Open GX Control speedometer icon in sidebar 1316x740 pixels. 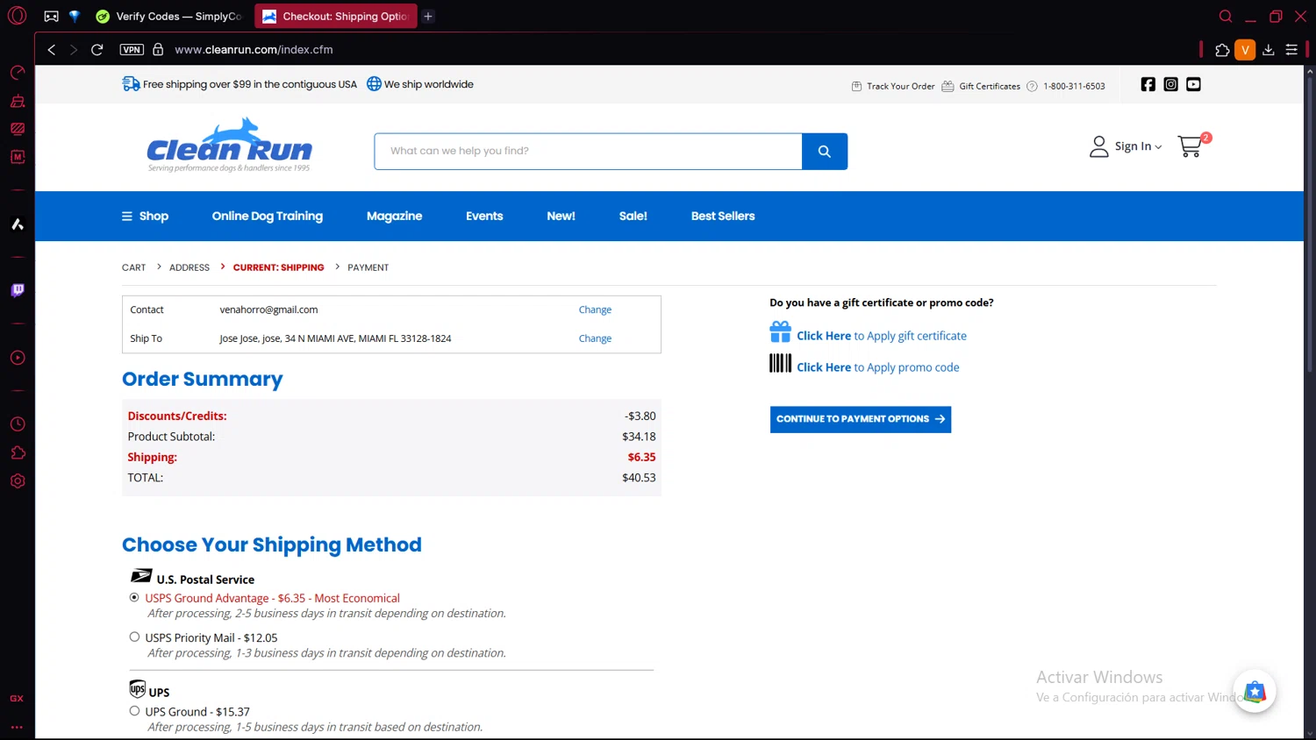[18, 73]
